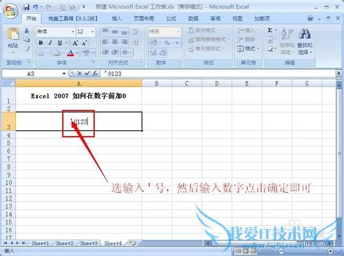This screenshot has height=256, width=344.
Task: Change the text orientation
Action: point(125,53)
